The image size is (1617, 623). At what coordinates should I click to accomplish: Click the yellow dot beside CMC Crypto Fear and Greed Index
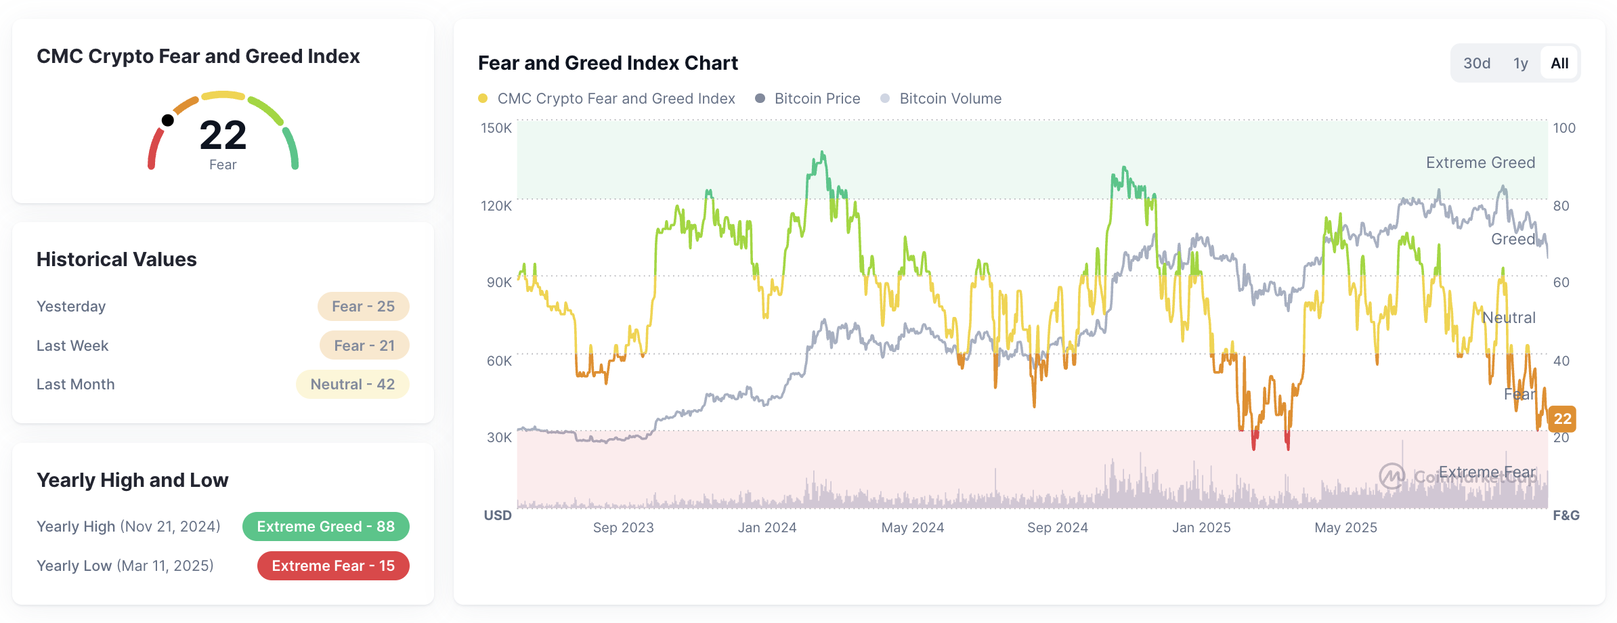point(483,98)
